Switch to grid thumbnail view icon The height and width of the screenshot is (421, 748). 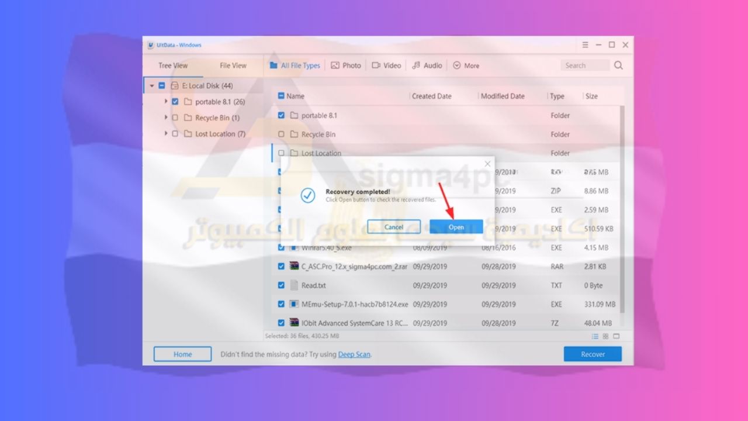pyautogui.click(x=605, y=336)
